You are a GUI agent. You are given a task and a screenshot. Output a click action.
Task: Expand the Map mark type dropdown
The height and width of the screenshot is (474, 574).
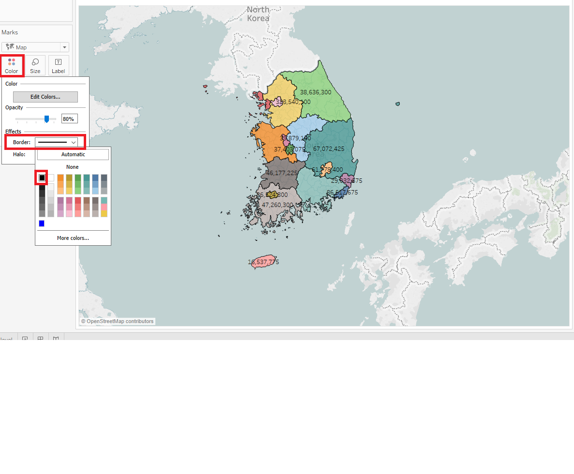[x=64, y=47]
